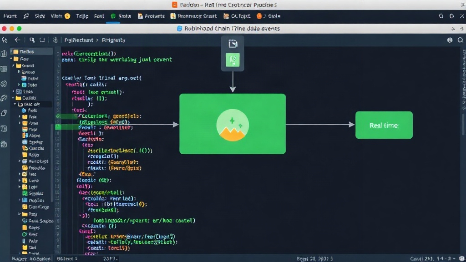
Task: Select the 'Fesautte' folder in the tree
Action: coord(34,168)
